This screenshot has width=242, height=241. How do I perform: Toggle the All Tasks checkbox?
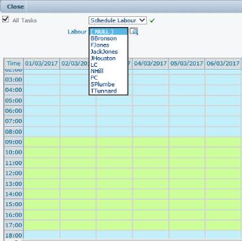coord(5,20)
